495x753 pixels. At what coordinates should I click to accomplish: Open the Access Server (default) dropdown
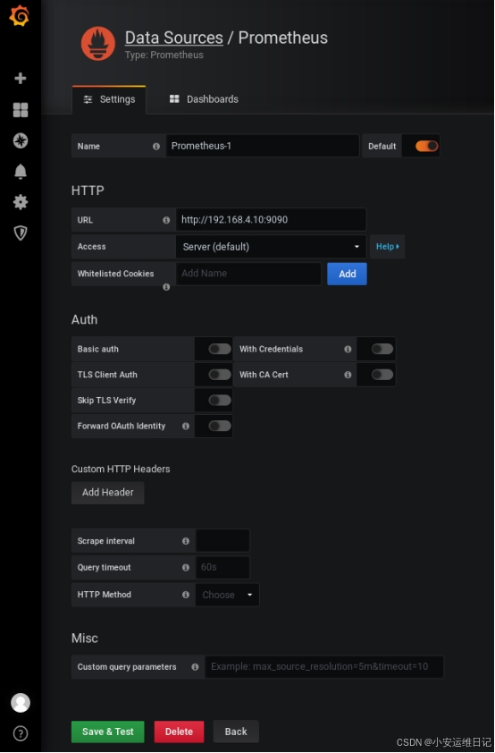pos(271,247)
